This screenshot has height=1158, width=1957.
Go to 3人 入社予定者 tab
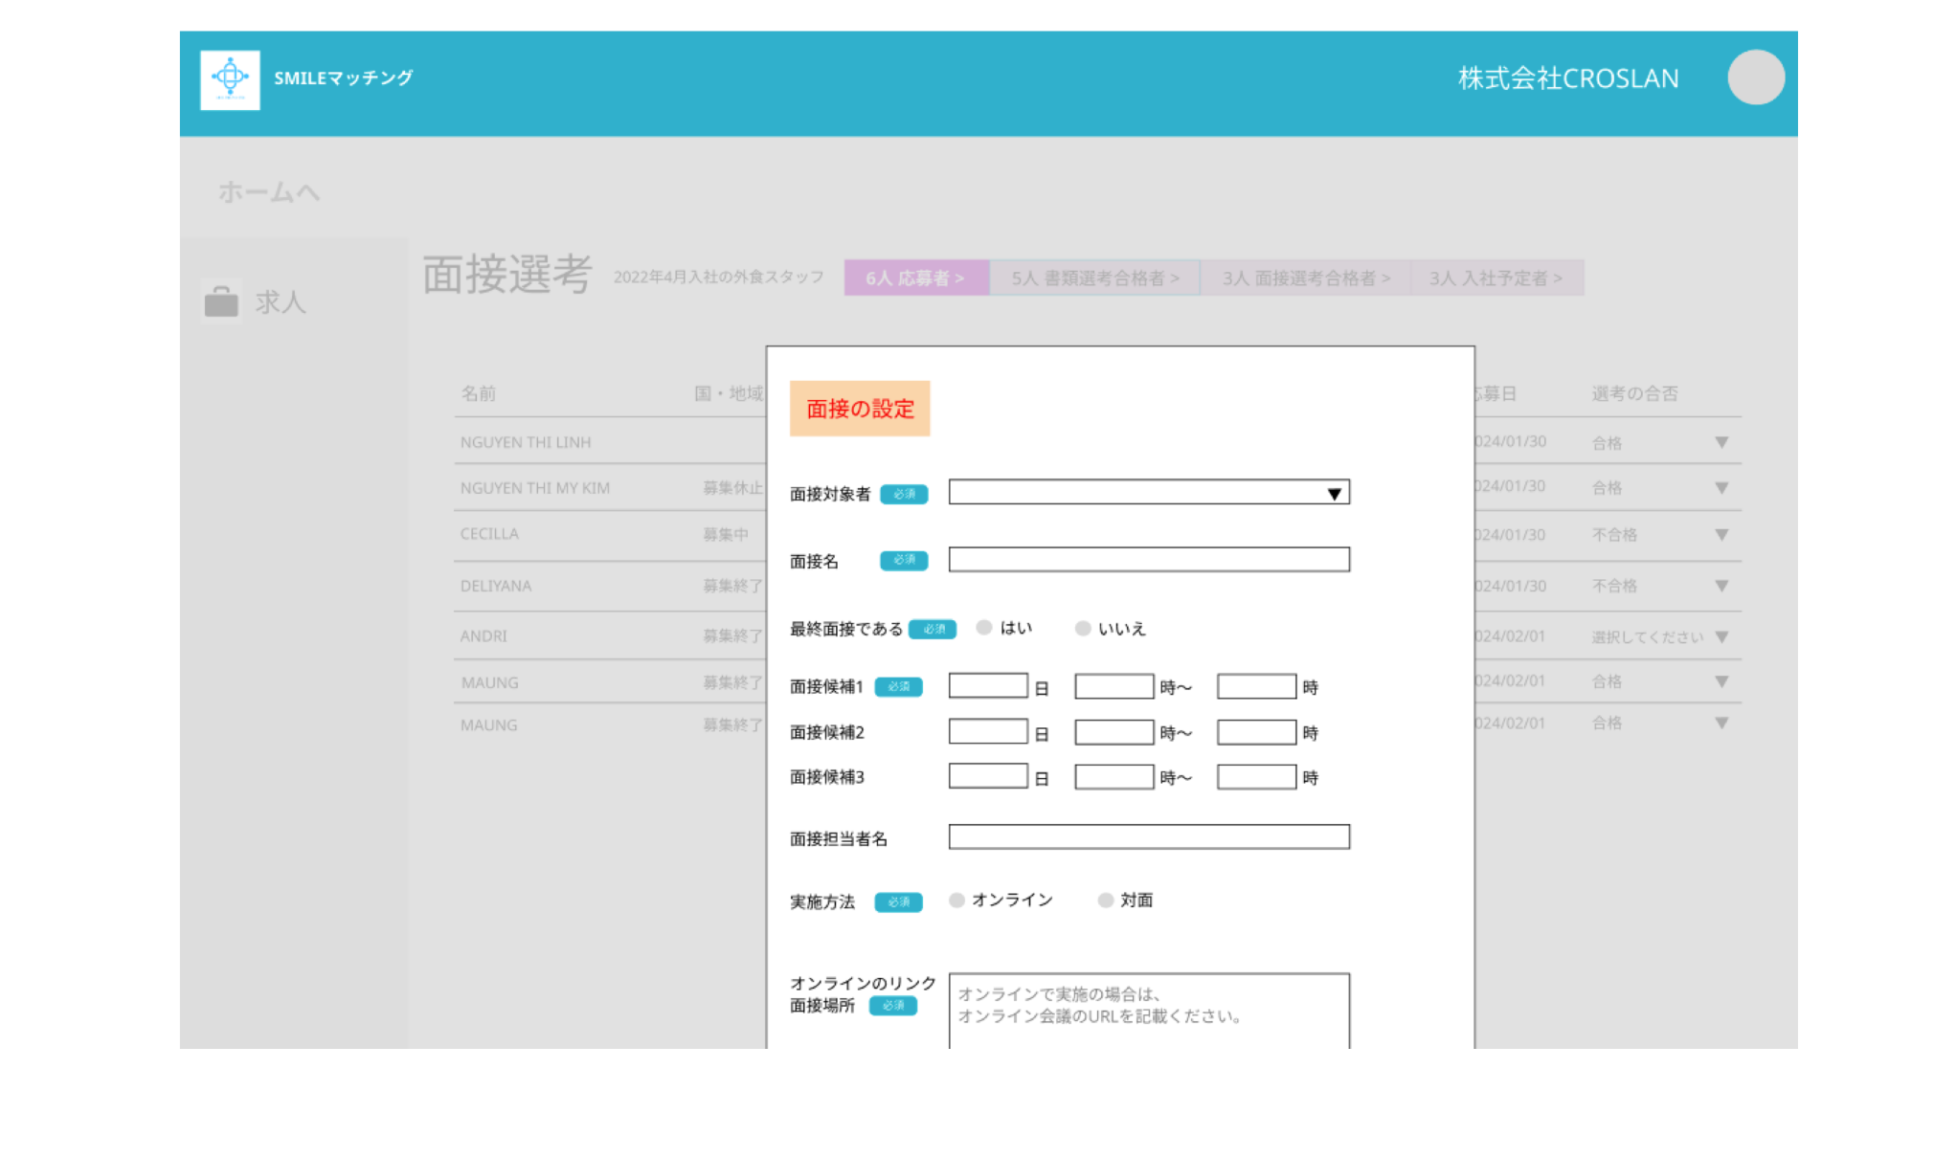(1496, 278)
